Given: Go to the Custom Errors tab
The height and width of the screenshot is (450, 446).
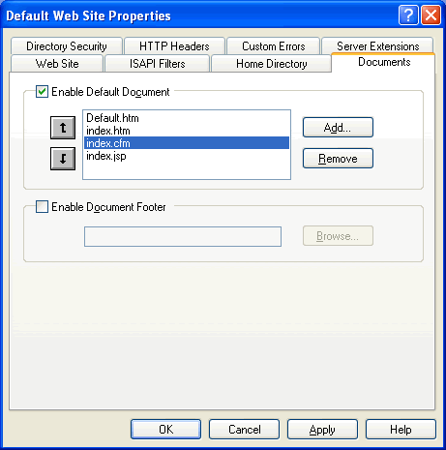Looking at the screenshot, I should 274,46.
